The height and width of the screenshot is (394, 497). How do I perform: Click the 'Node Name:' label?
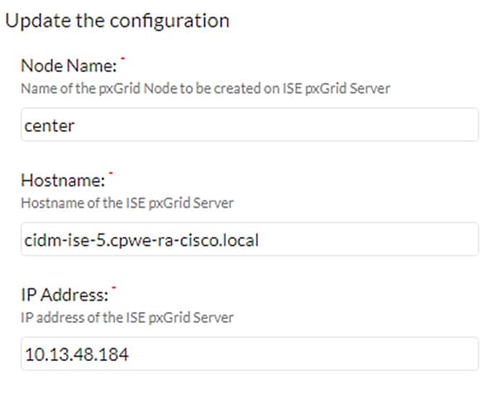point(69,66)
